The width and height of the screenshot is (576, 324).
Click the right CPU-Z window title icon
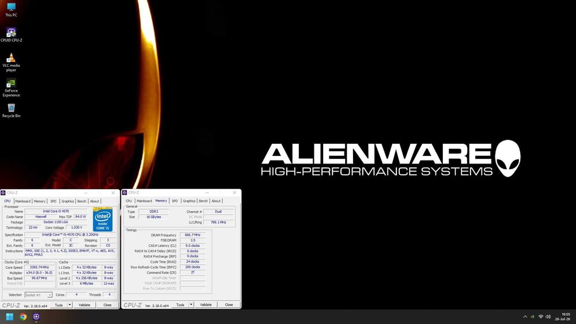pyautogui.click(x=124, y=192)
